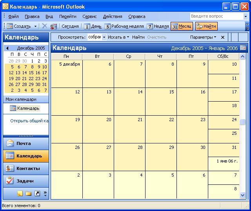Select the 1 янв 06 г. cell
This screenshot has width=251, height=211.
pos(224,164)
